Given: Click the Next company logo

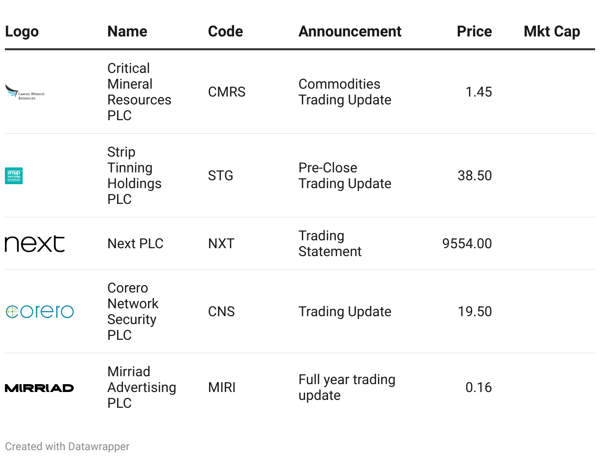Looking at the screenshot, I should [x=35, y=244].
